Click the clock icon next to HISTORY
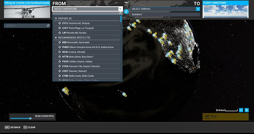 tap(56, 18)
